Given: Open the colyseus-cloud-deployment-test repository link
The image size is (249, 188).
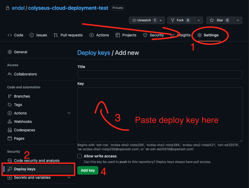Looking at the screenshot, I should click(x=68, y=8).
